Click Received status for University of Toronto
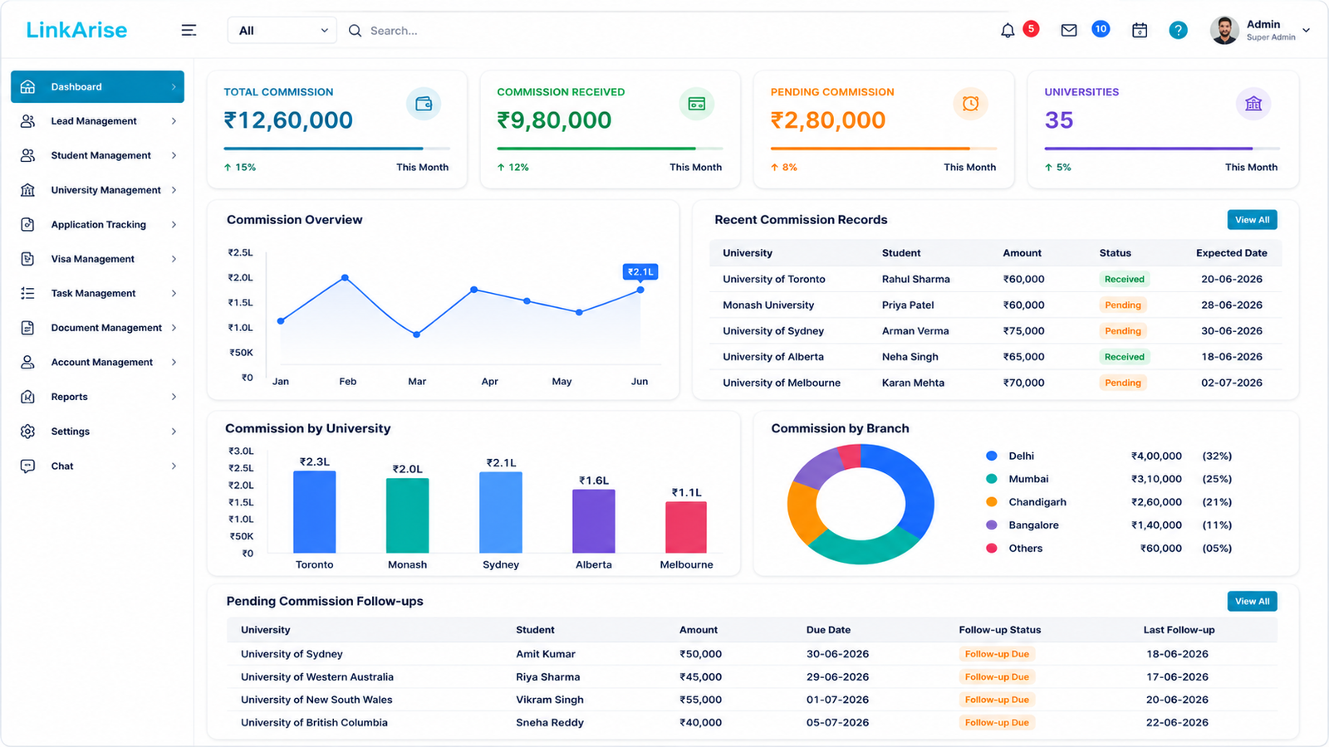Image resolution: width=1329 pixels, height=747 pixels. (x=1124, y=279)
